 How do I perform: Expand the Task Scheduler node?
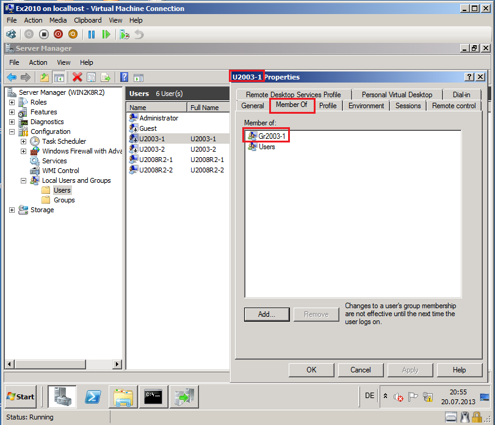23,142
